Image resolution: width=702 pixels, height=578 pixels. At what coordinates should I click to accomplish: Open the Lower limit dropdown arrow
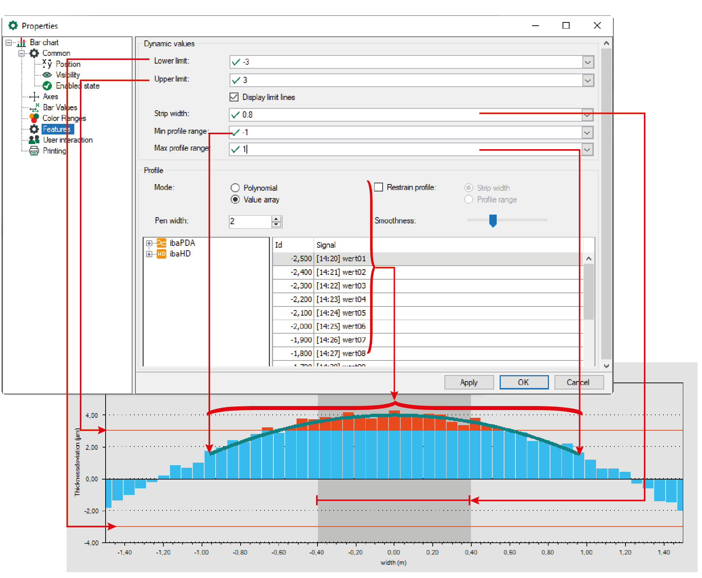pyautogui.click(x=588, y=62)
